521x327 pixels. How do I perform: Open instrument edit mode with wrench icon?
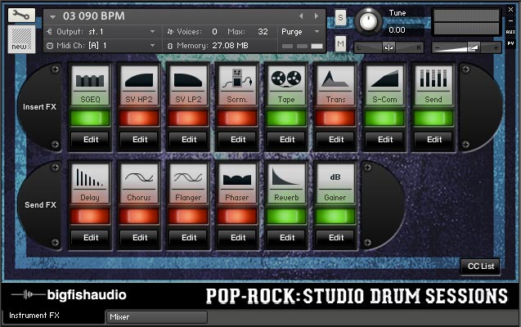[x=21, y=16]
